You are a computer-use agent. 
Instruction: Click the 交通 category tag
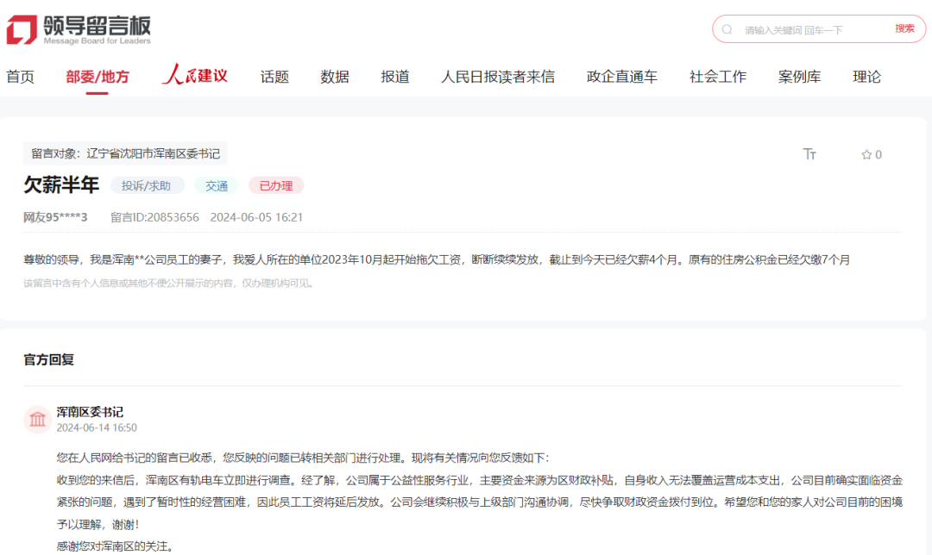217,185
